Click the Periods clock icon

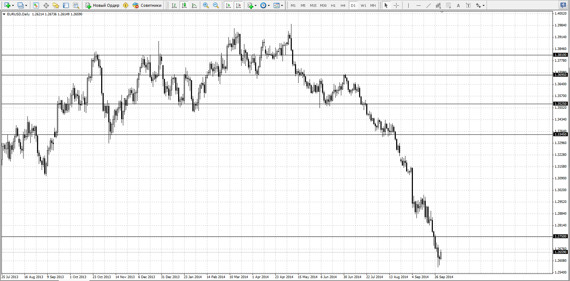(263, 5)
